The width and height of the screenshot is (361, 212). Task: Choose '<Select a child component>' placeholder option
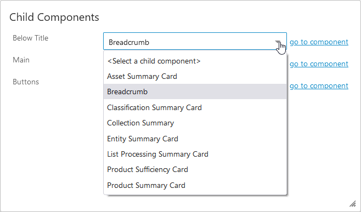pos(195,61)
